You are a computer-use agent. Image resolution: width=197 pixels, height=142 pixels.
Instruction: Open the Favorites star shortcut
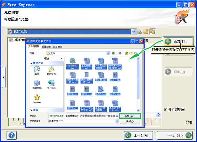pos(37,99)
